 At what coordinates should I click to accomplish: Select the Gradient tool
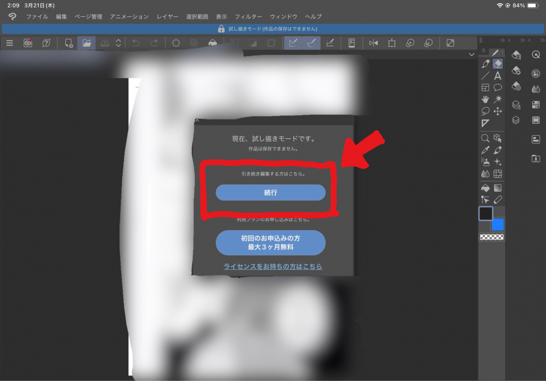(498, 187)
